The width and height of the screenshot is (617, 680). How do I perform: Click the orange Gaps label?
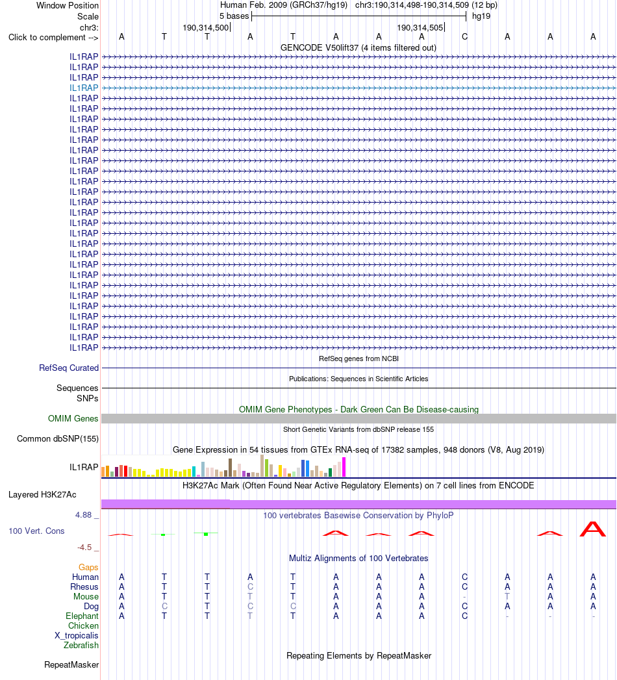88,567
